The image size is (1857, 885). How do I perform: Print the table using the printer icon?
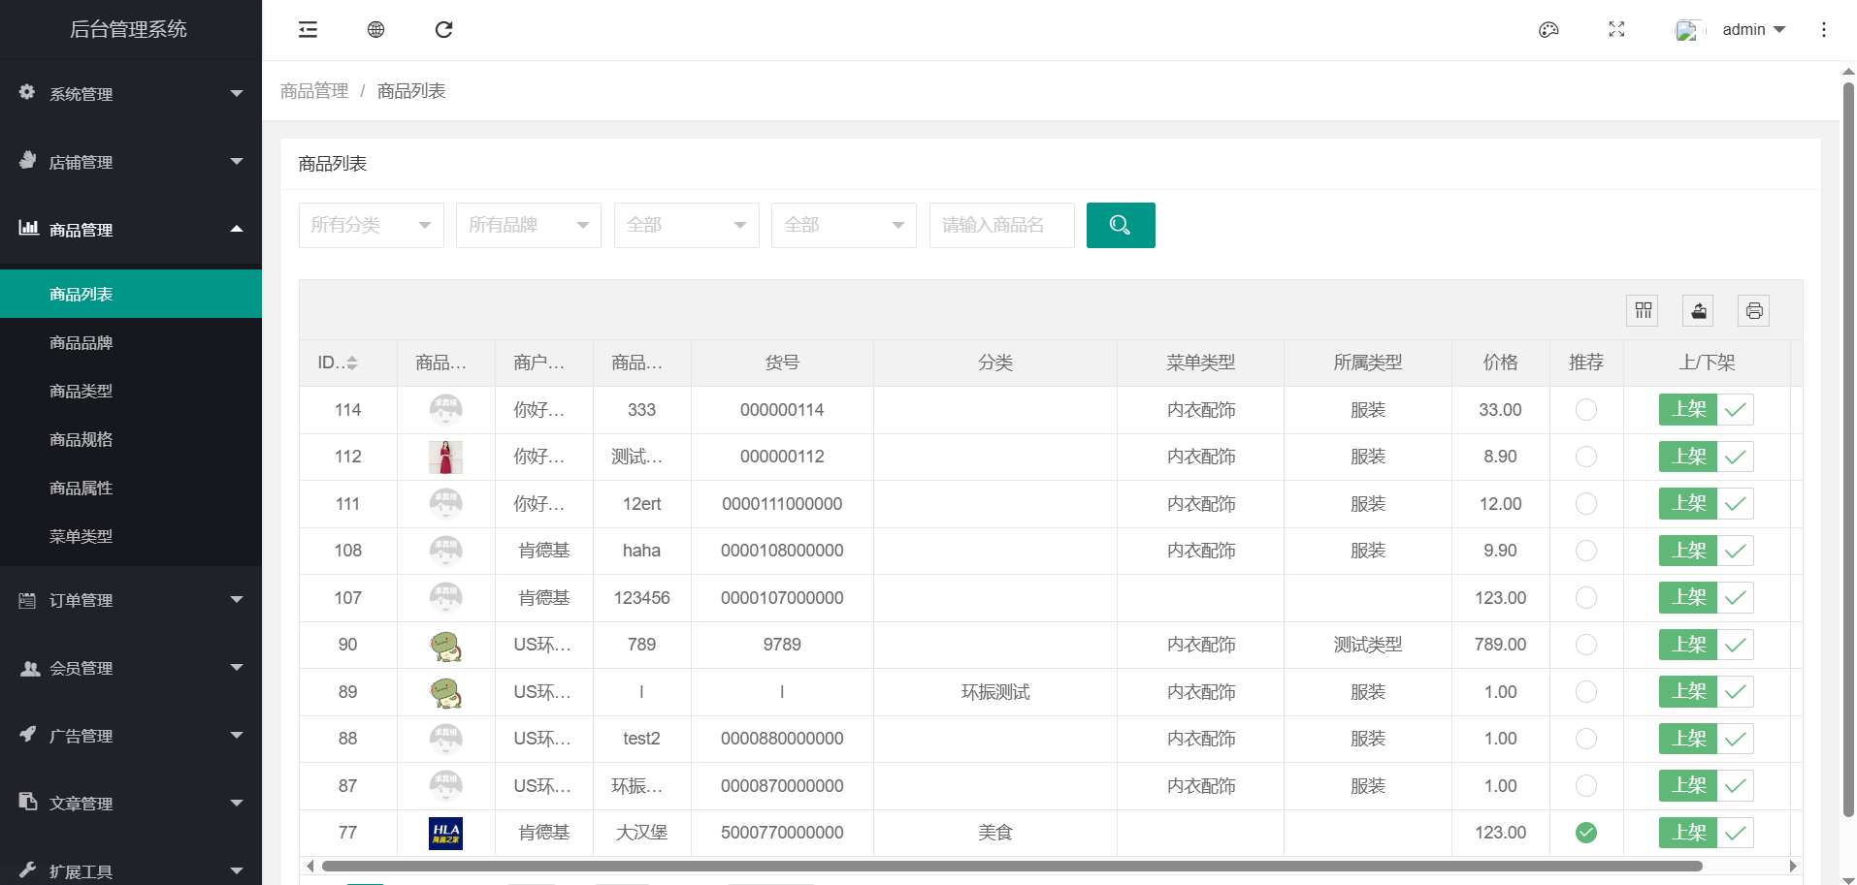pos(1753,310)
